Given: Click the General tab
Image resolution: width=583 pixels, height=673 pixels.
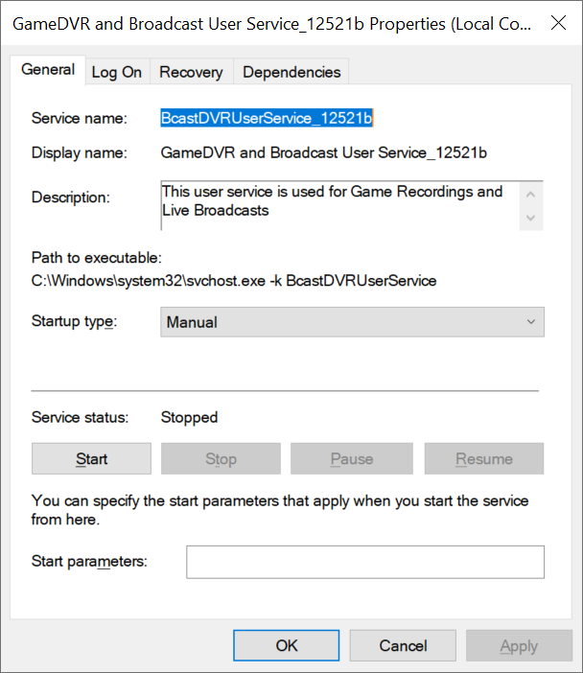Looking at the screenshot, I should tap(48, 70).
